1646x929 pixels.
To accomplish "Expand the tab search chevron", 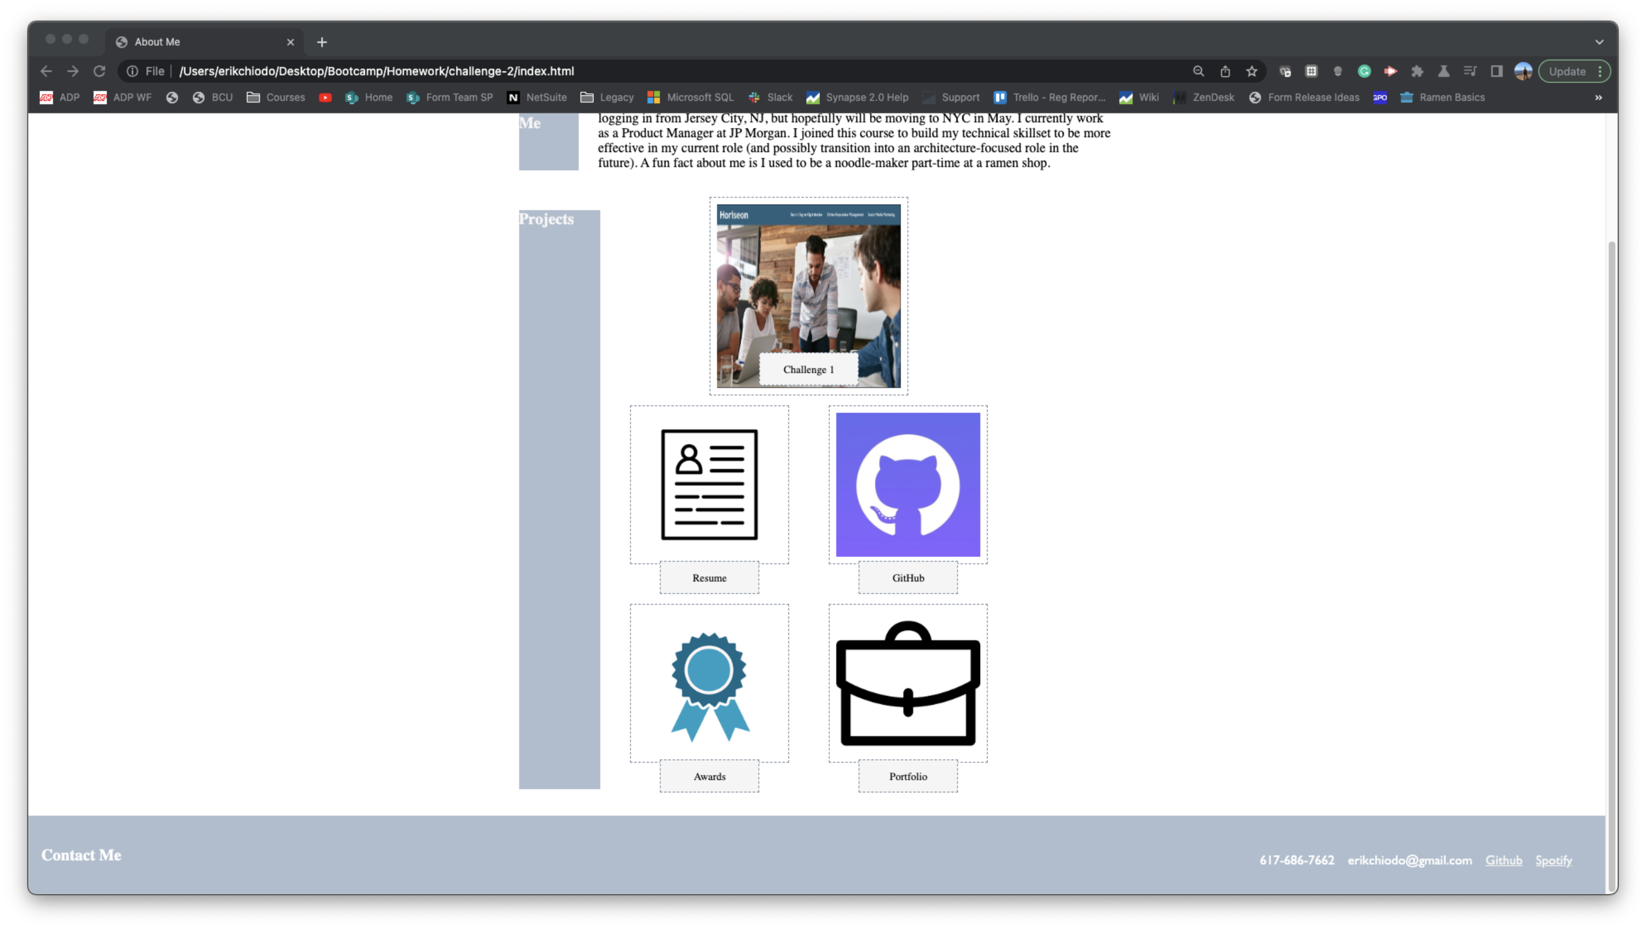I will click(1599, 42).
